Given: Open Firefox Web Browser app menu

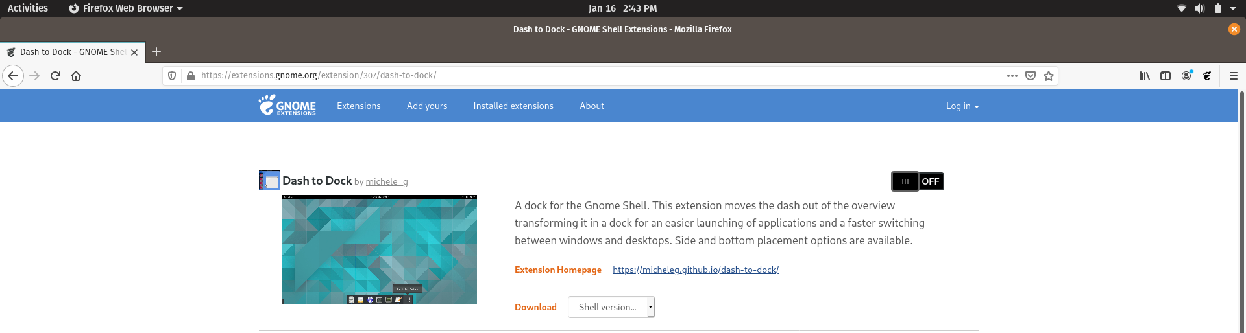Looking at the screenshot, I should pyautogui.click(x=126, y=8).
